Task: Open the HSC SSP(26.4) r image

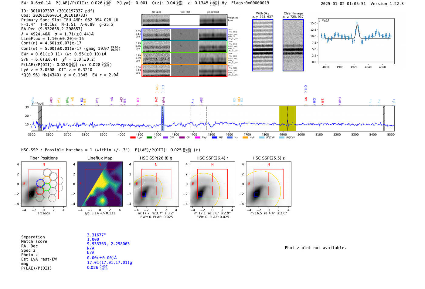Action: point(212,184)
